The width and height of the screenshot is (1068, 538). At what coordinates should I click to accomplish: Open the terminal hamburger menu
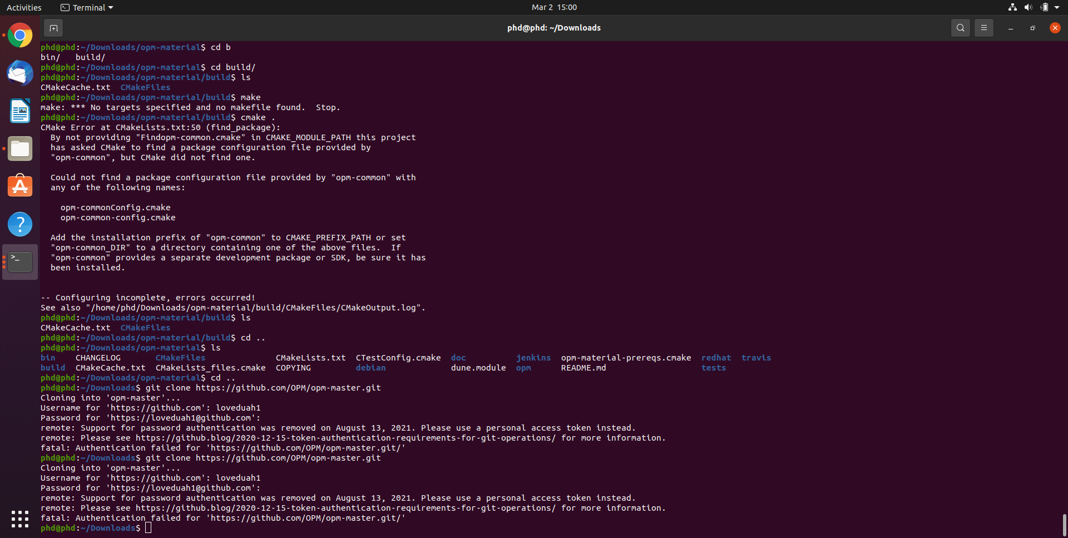click(x=983, y=27)
